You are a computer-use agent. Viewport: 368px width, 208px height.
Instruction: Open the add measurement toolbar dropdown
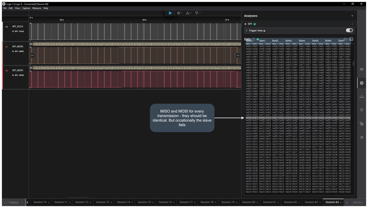pyautogui.click(x=188, y=13)
